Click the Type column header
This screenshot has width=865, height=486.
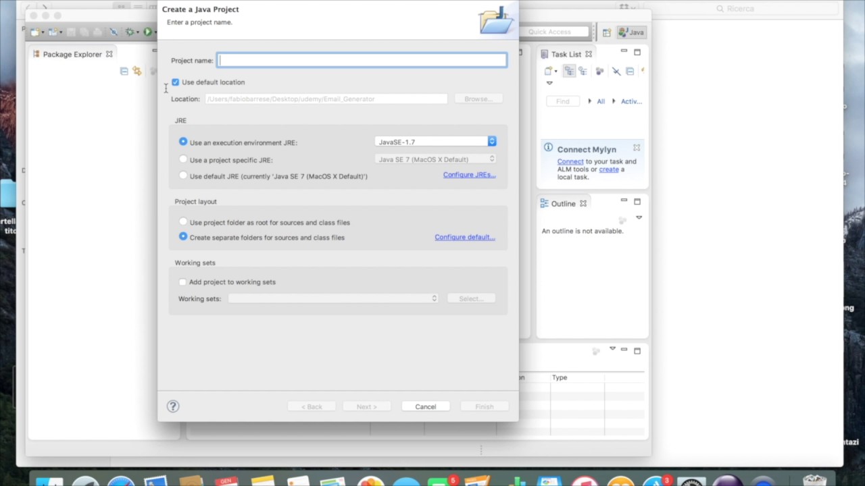(577, 377)
